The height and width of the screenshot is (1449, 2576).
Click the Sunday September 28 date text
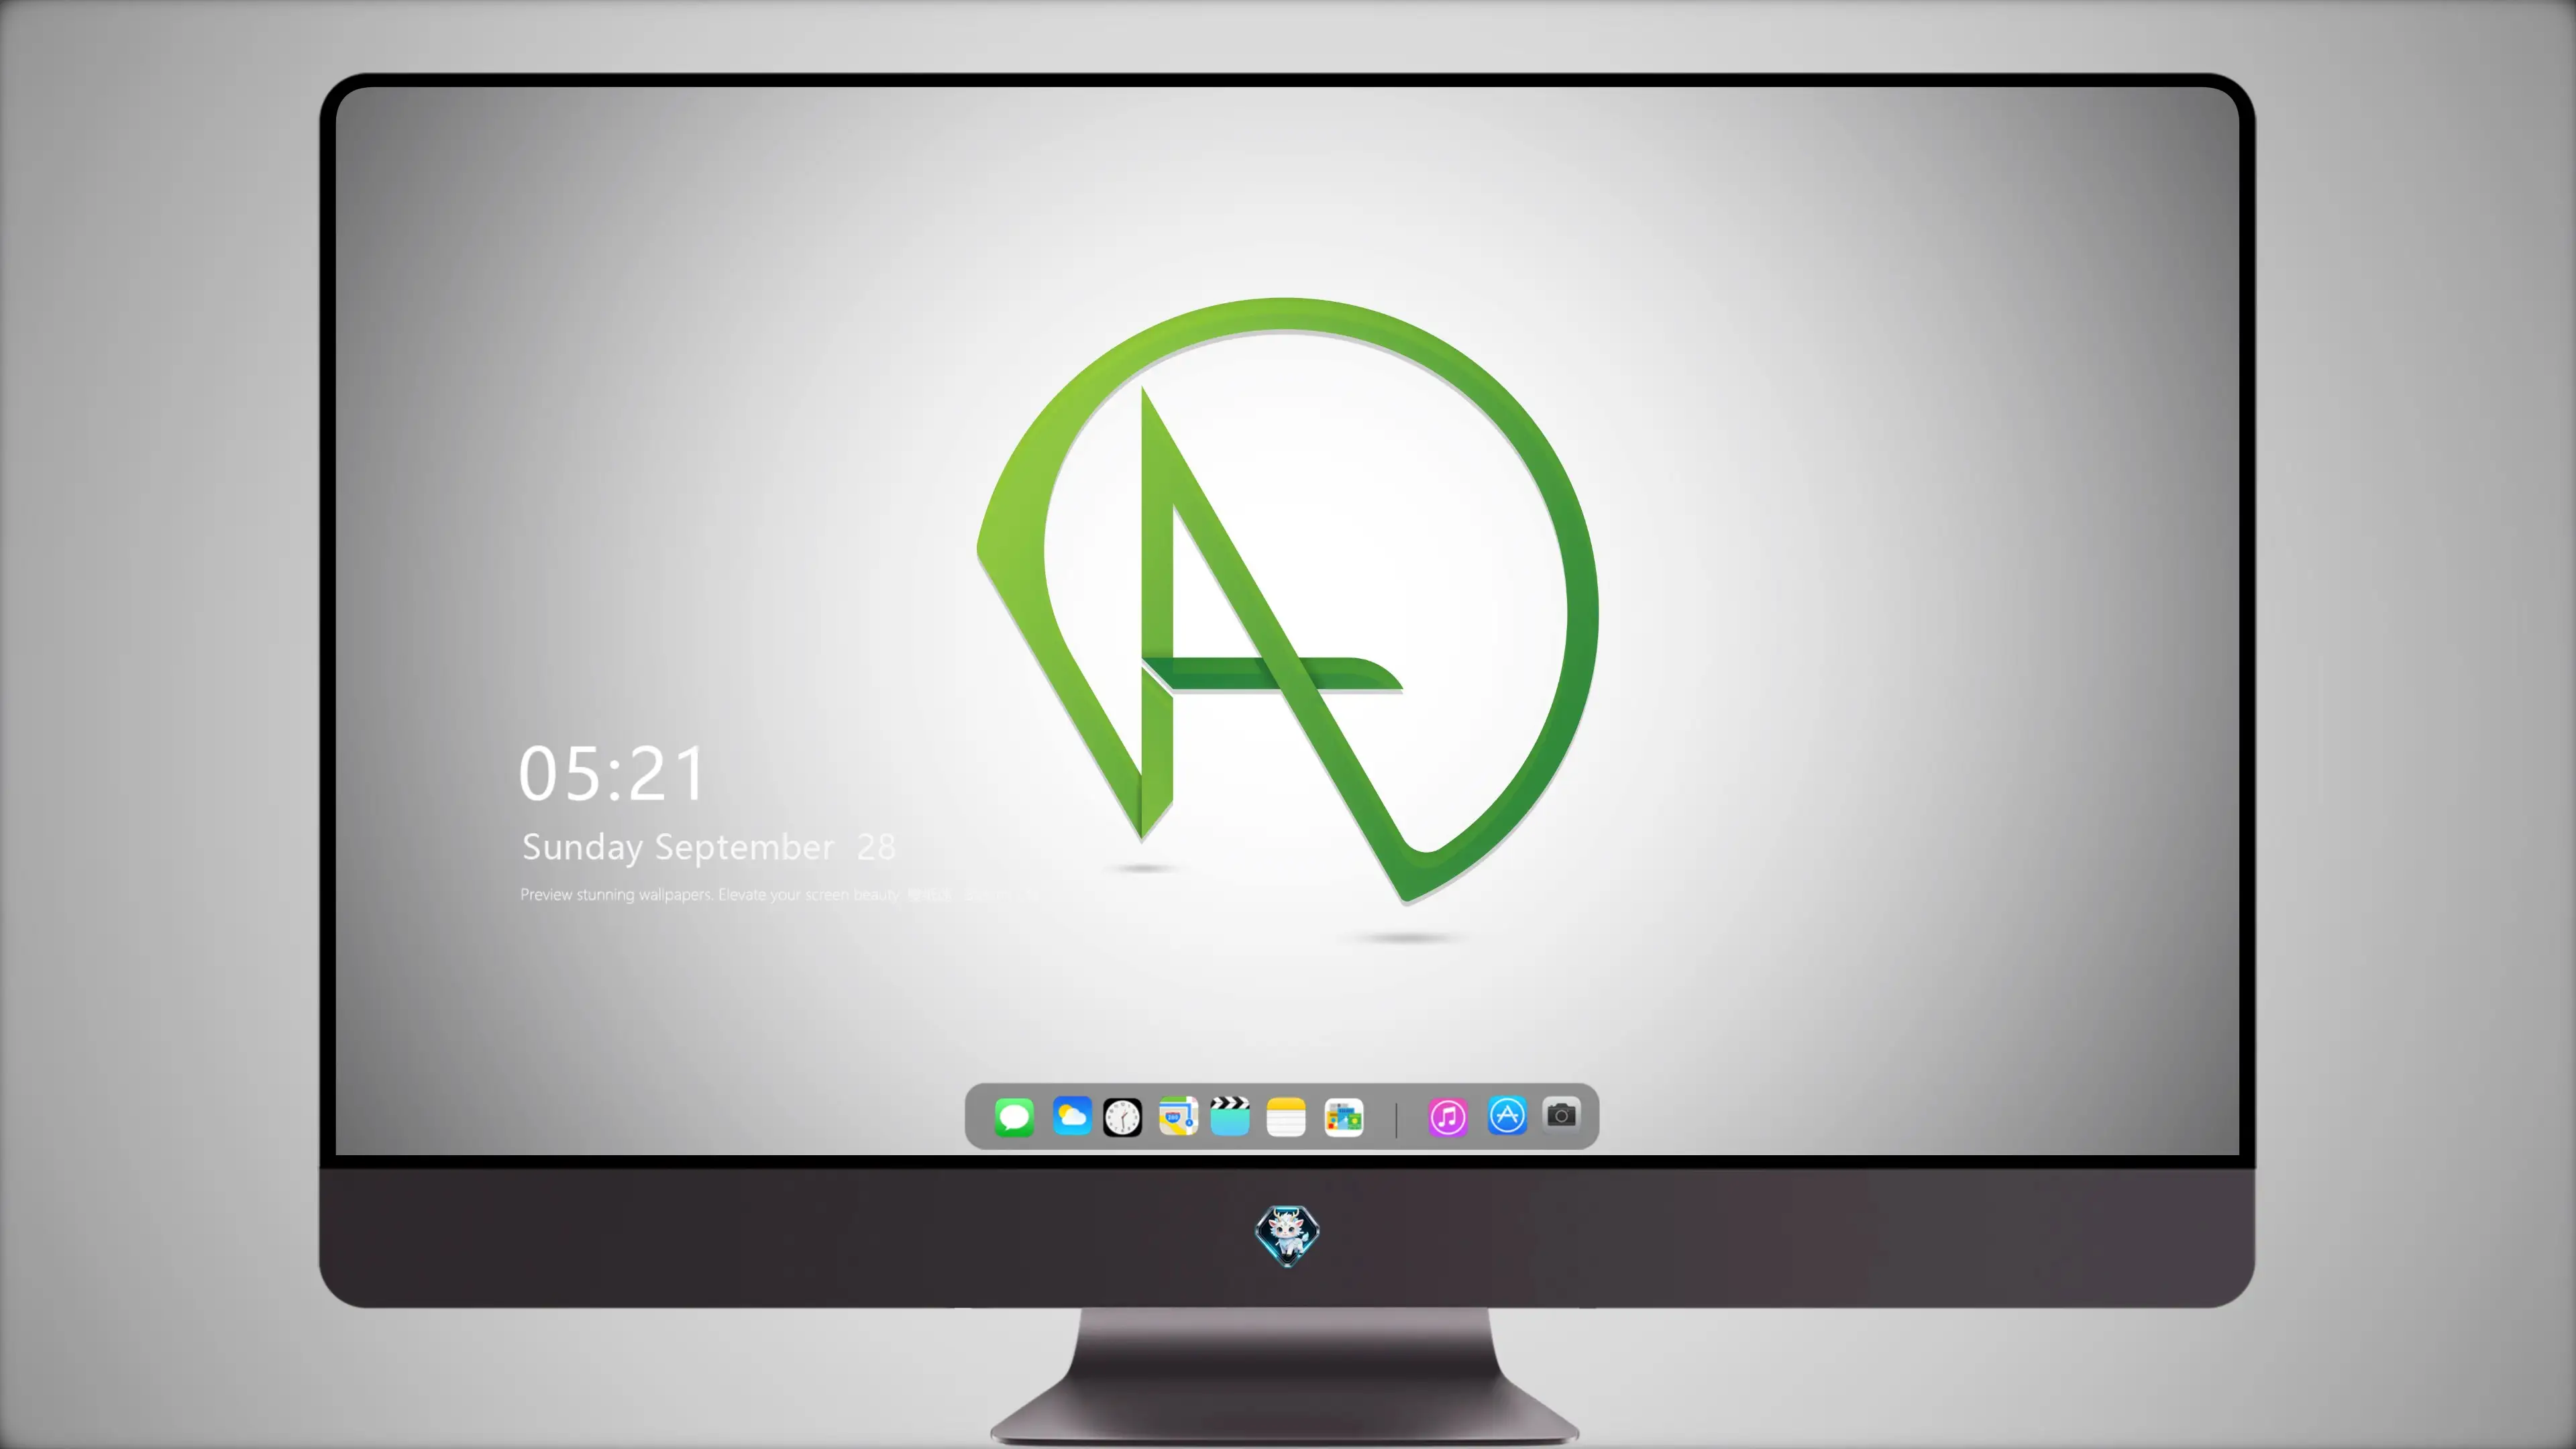point(708,847)
